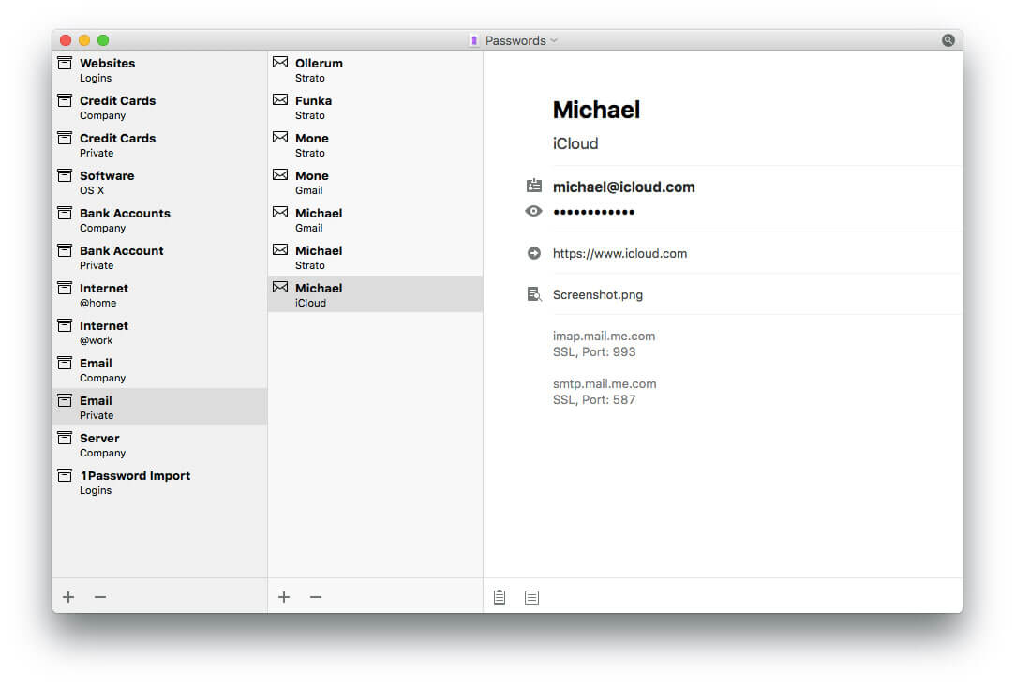
Task: Remove selected category with minus button
Action: pyautogui.click(x=99, y=597)
